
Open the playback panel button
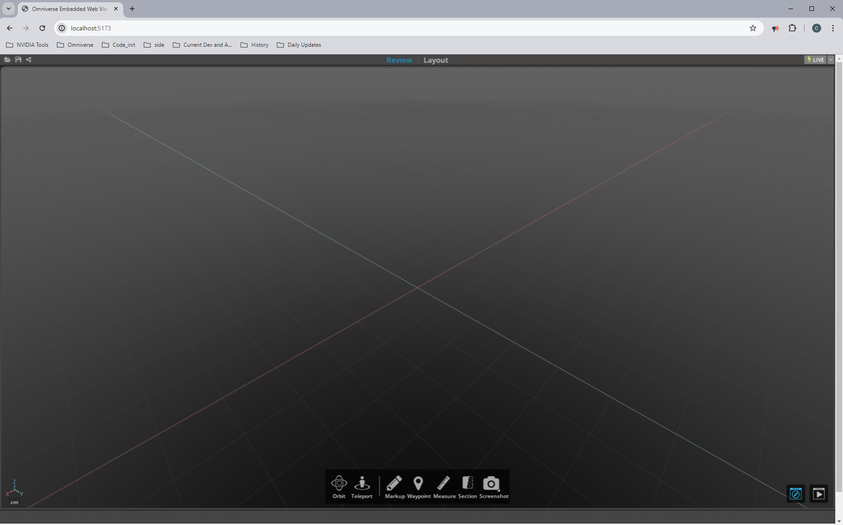pyautogui.click(x=819, y=494)
